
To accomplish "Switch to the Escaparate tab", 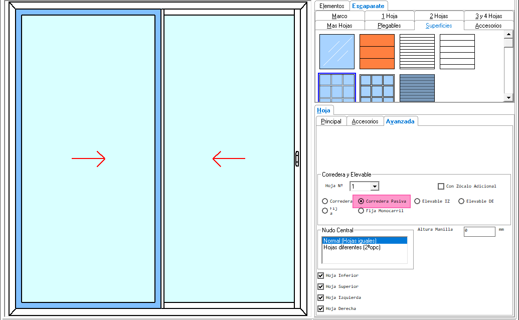I will pyautogui.click(x=368, y=6).
